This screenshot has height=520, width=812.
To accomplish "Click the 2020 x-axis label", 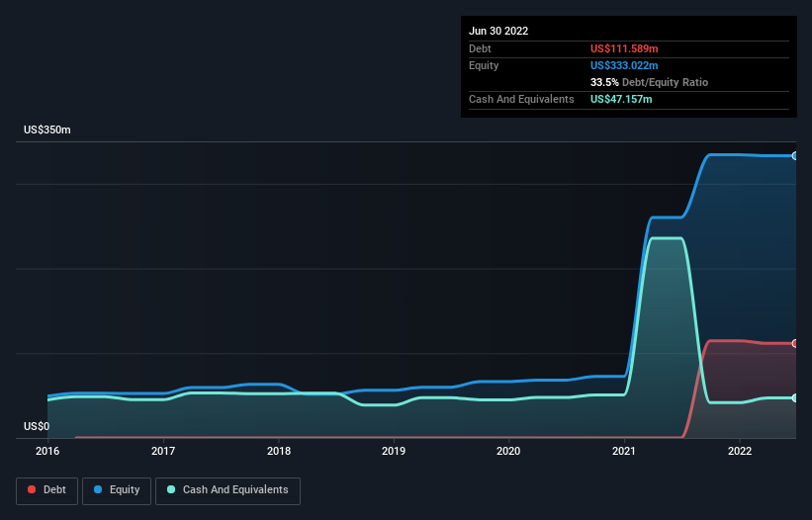I will (508, 451).
